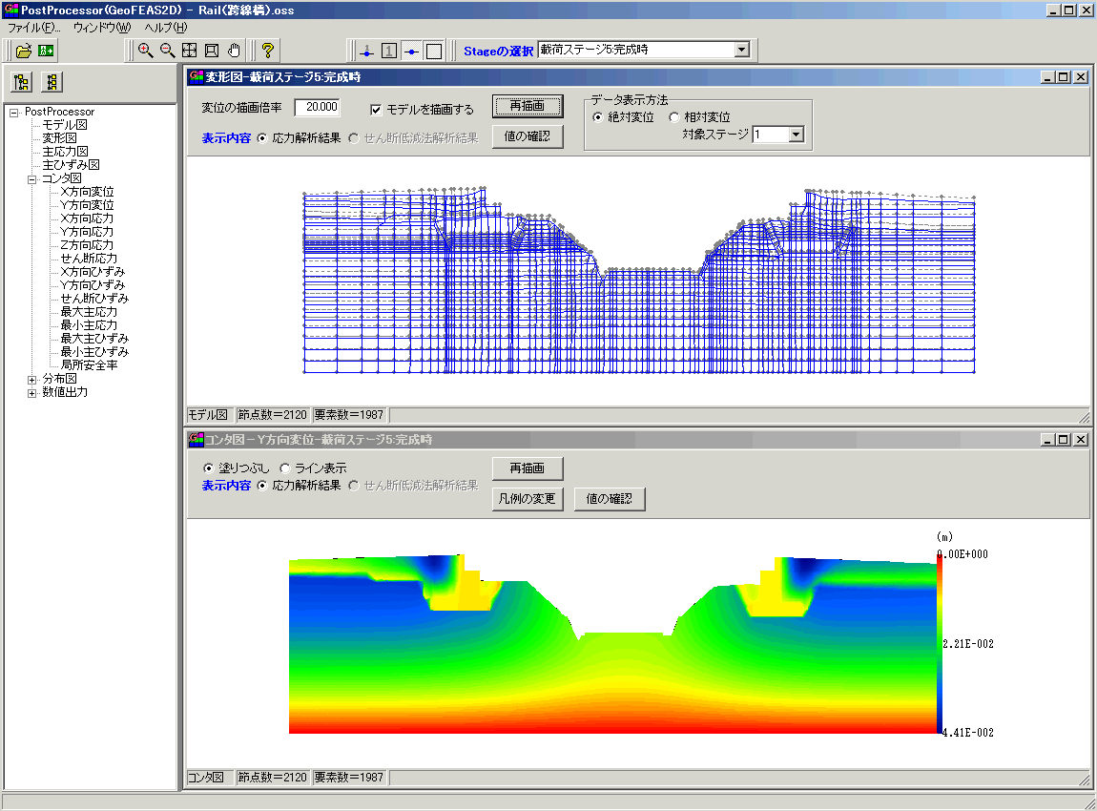1097x811 pixels.
Task: Click the yellow question mark help icon
Action: pyautogui.click(x=268, y=51)
